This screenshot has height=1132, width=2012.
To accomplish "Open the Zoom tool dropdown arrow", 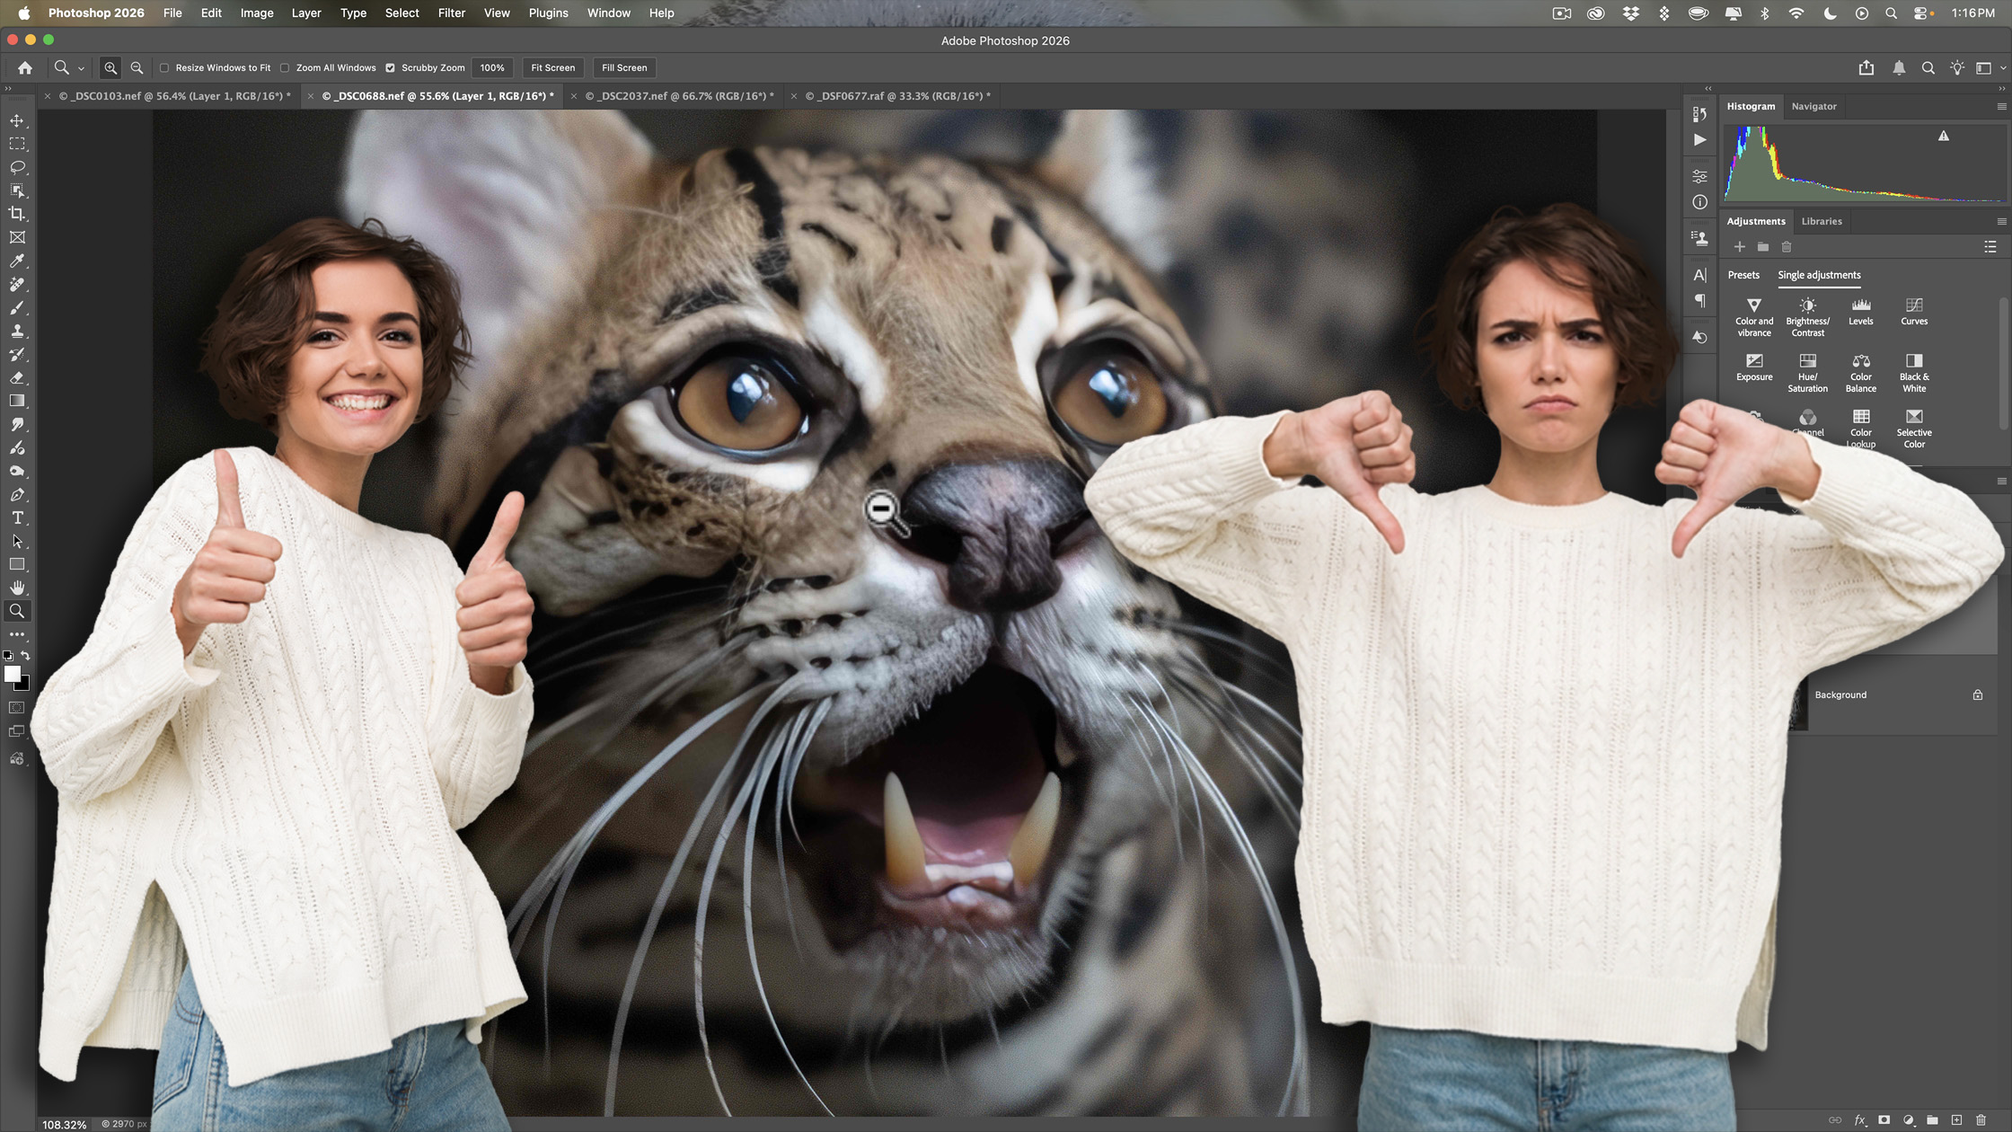I will (x=81, y=67).
